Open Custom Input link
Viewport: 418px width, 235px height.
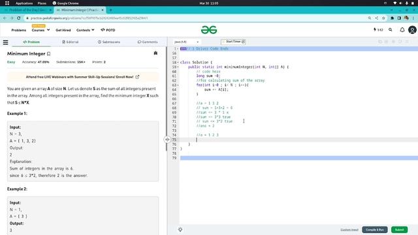(349, 230)
